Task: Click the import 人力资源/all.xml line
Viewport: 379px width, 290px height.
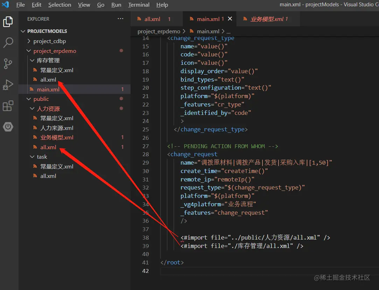Action: [x=255, y=237]
